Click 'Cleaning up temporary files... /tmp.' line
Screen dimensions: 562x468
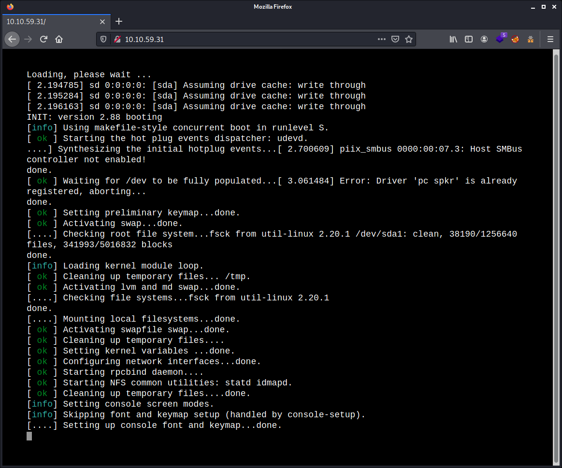point(138,277)
